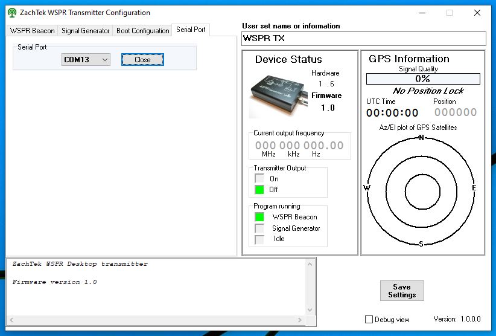Click the 'Firmware version 1.0' log line

click(x=54, y=282)
